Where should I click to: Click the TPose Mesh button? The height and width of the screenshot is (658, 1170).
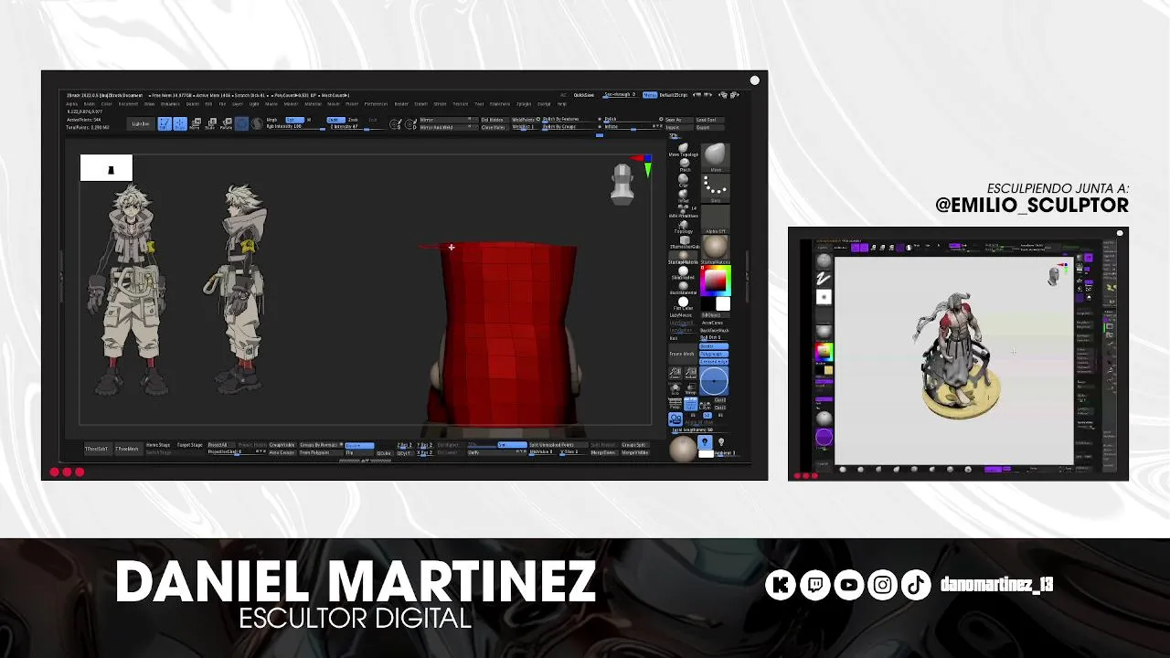pyautogui.click(x=127, y=449)
